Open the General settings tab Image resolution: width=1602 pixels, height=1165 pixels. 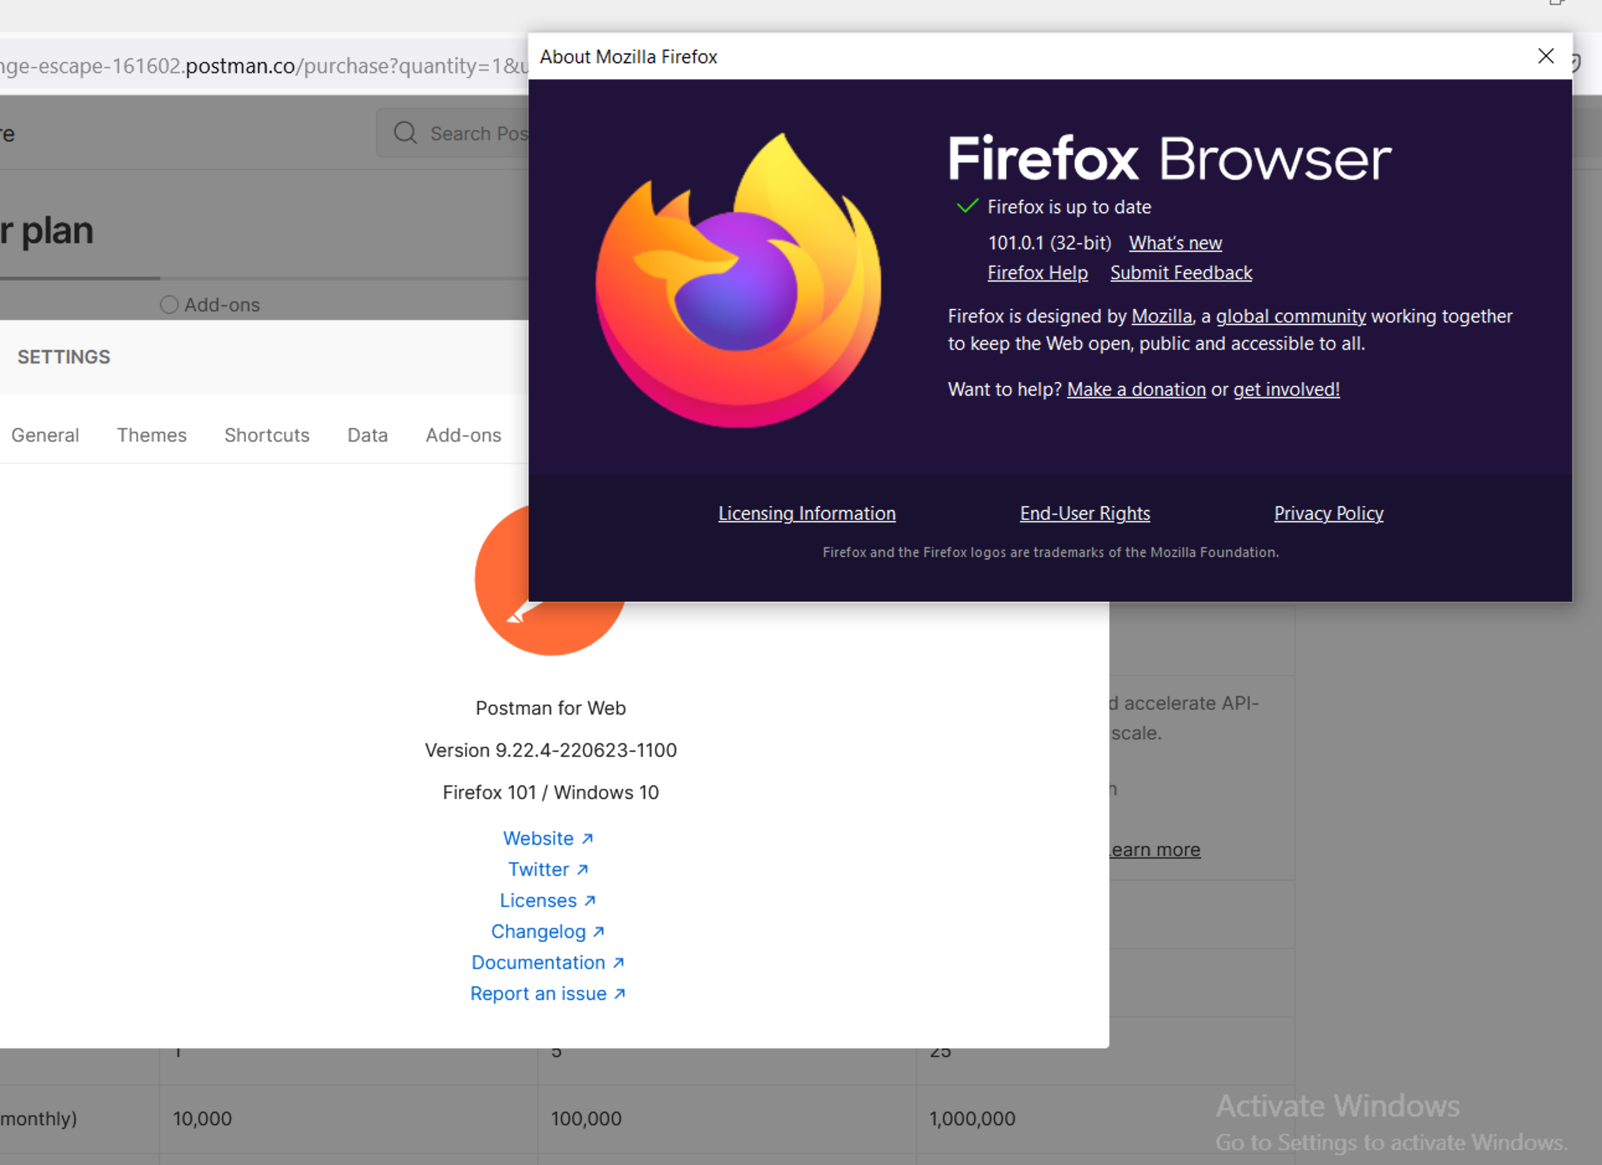[x=45, y=435]
